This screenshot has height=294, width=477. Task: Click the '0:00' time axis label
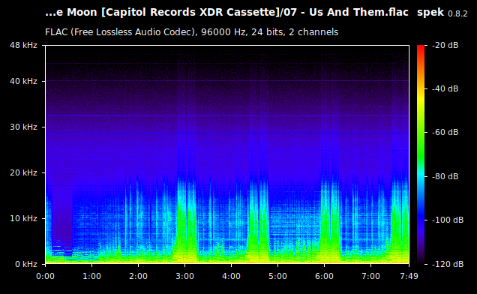tap(45, 276)
